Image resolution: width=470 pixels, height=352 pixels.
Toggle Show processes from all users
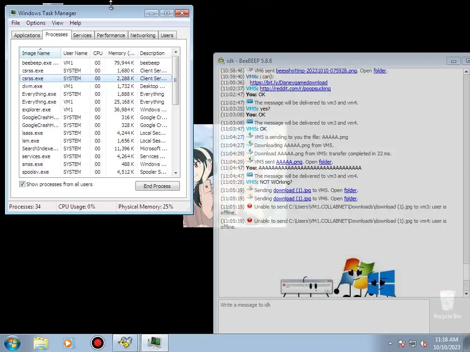coord(22,184)
